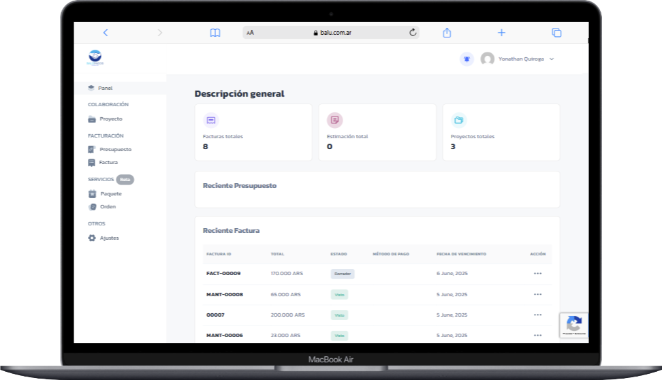Show all tabs overview icon
The width and height of the screenshot is (662, 380).
[x=556, y=32]
